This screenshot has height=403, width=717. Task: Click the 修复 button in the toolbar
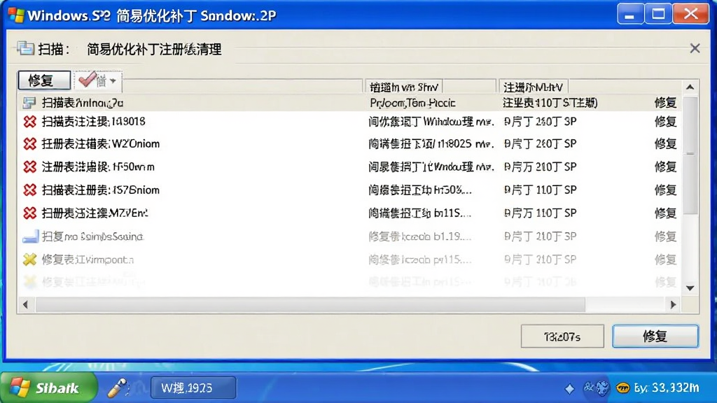coord(44,80)
